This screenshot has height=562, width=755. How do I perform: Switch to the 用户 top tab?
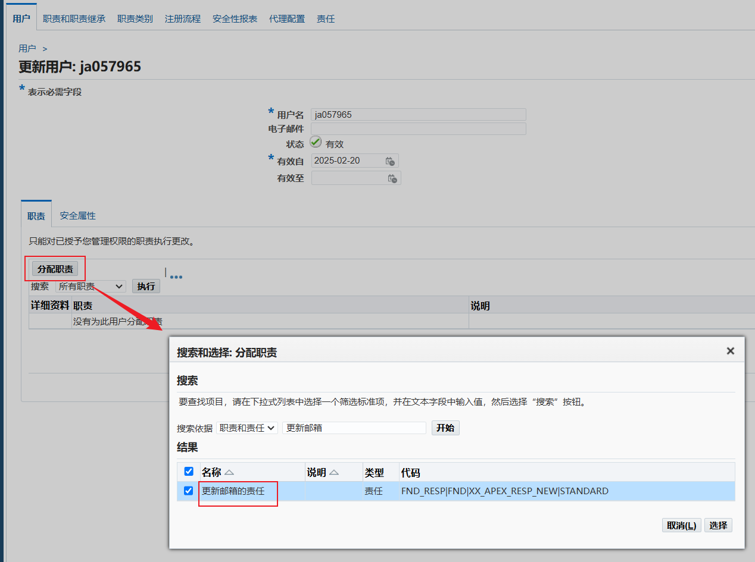pos(21,18)
